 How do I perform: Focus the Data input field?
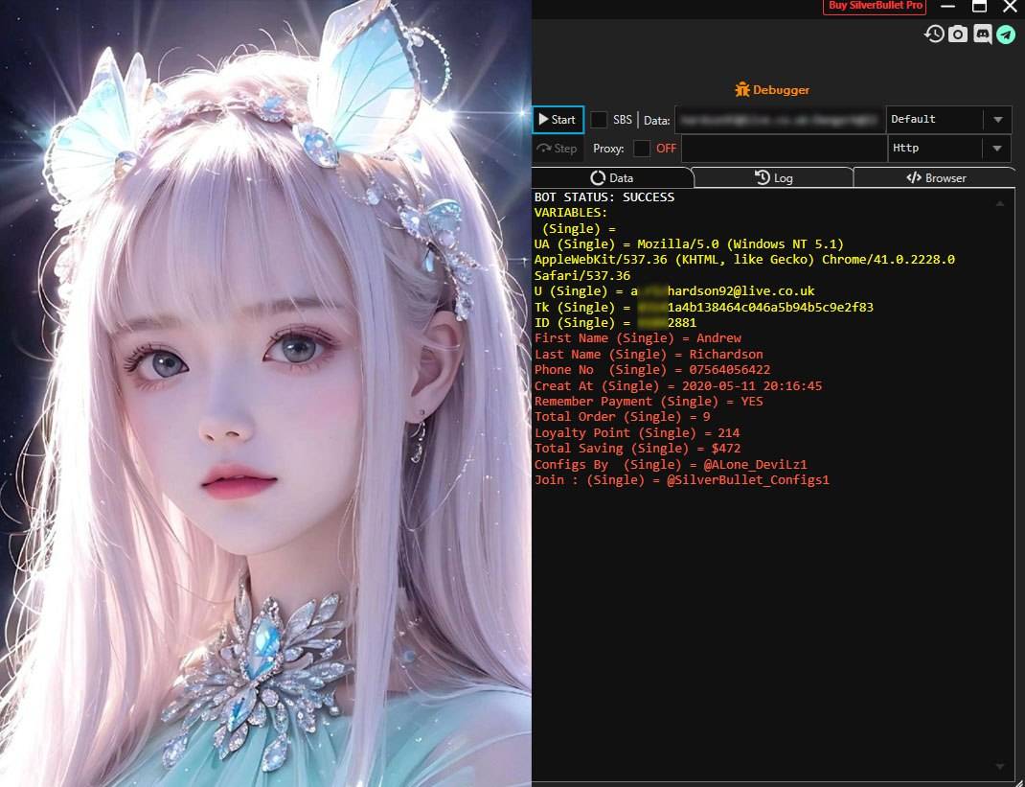point(780,120)
